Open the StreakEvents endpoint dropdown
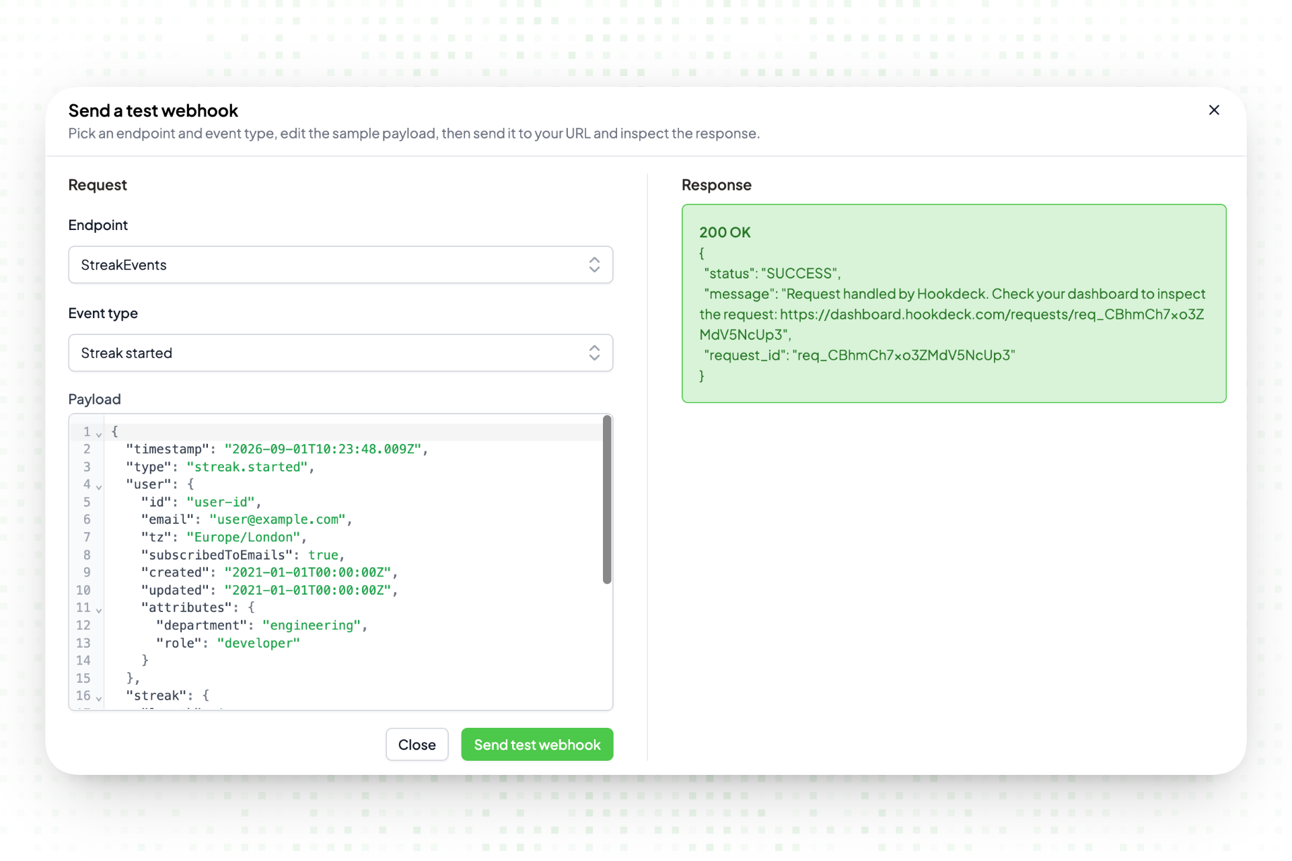 (x=340, y=264)
